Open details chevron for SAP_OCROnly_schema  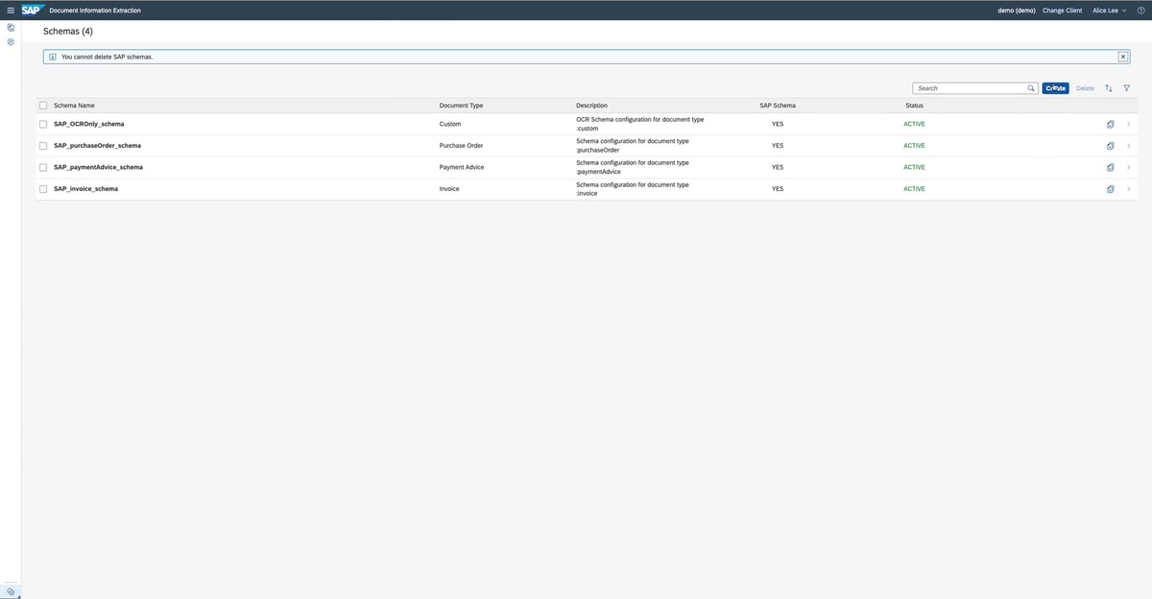pos(1127,122)
